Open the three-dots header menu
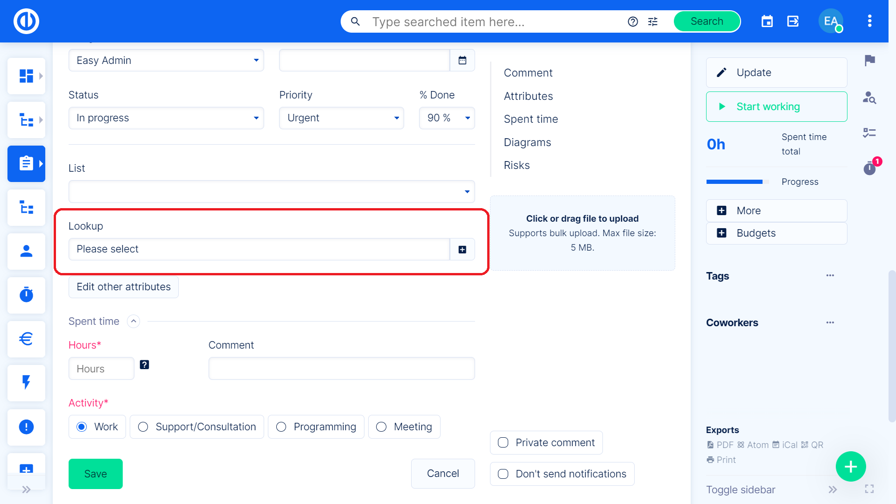This screenshot has height=504, width=896. pos(869,21)
